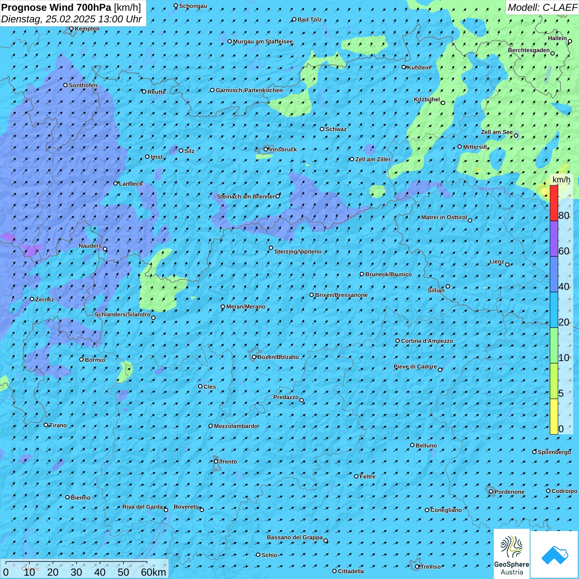Click the Innsbruck city label

283,149
